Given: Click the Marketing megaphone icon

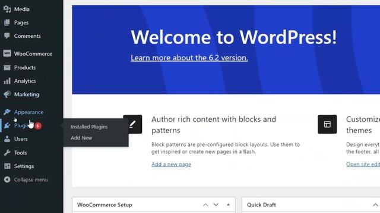Looking at the screenshot, I should [7, 94].
